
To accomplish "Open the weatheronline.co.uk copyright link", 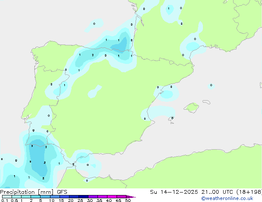I will (x=227, y=198).
